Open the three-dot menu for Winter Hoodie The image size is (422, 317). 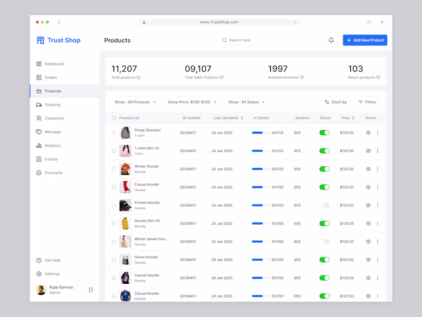378,169
